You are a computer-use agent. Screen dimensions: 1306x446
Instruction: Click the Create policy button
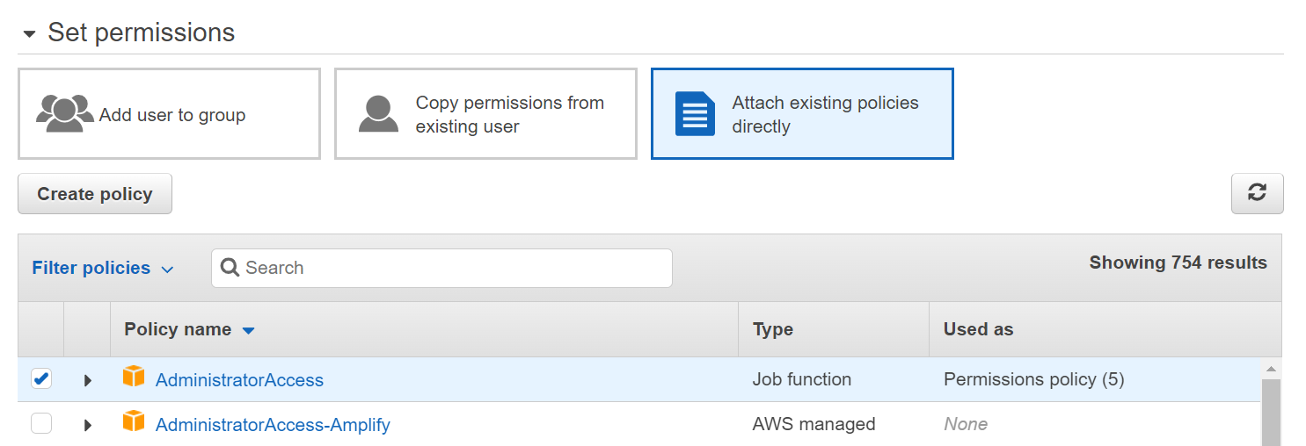pos(95,194)
